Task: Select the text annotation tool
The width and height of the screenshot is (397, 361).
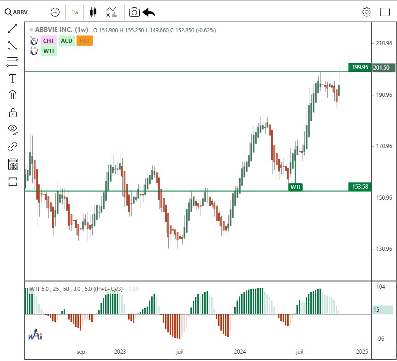Action: [12, 78]
